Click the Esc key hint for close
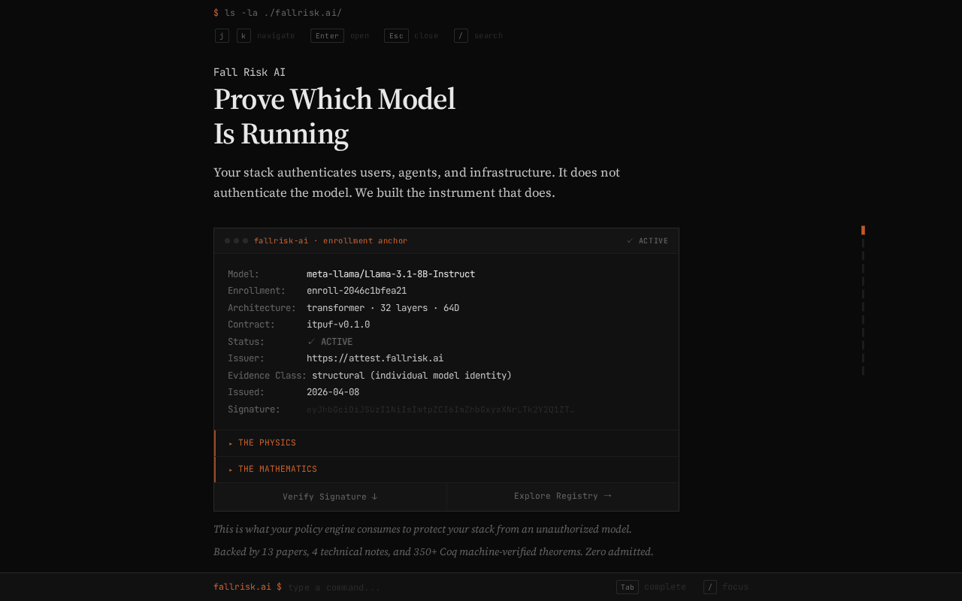Viewport: 962px width, 601px height. point(396,36)
